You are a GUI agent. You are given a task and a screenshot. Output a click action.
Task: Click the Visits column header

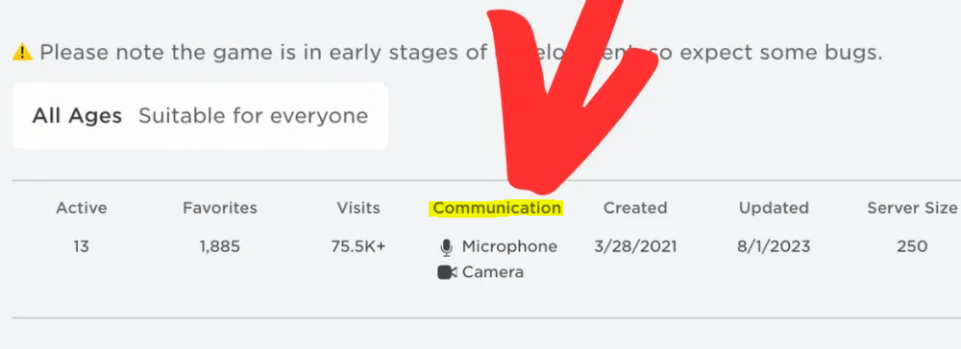(358, 208)
